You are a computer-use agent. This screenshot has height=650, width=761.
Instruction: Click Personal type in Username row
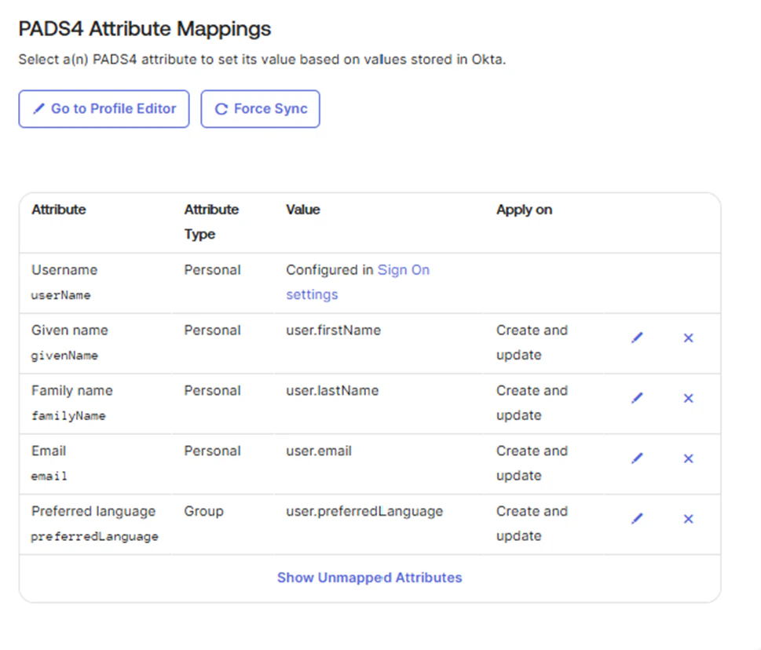point(213,270)
